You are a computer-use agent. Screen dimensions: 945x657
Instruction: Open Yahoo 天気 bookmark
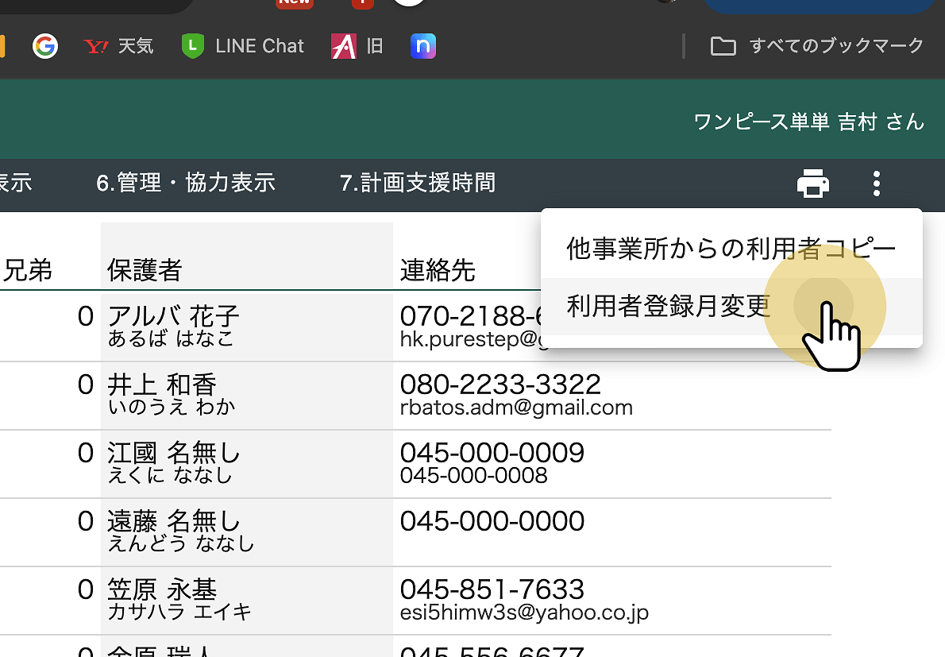click(119, 46)
